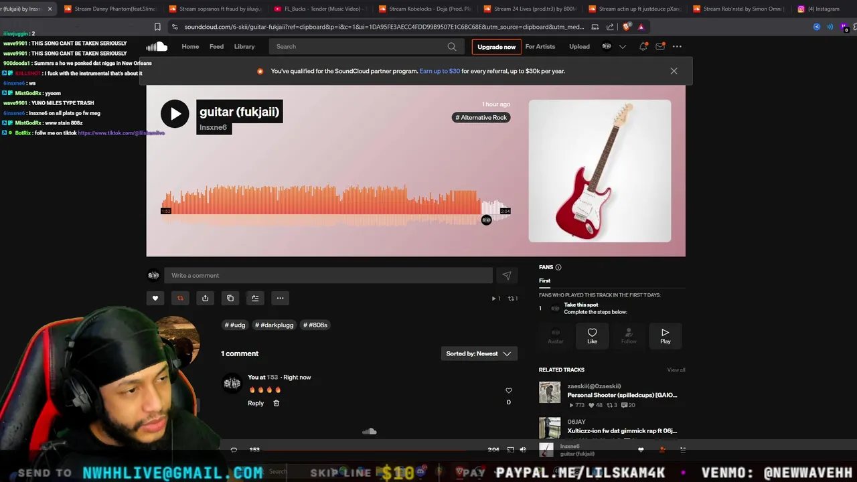This screenshot has height=482, width=857.
Task: Click the copy link icon
Action: pyautogui.click(x=230, y=298)
